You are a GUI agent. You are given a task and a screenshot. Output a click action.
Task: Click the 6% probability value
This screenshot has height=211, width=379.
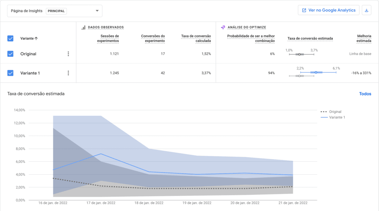pyautogui.click(x=272, y=54)
